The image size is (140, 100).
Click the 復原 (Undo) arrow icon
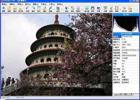click(x=27, y=9)
